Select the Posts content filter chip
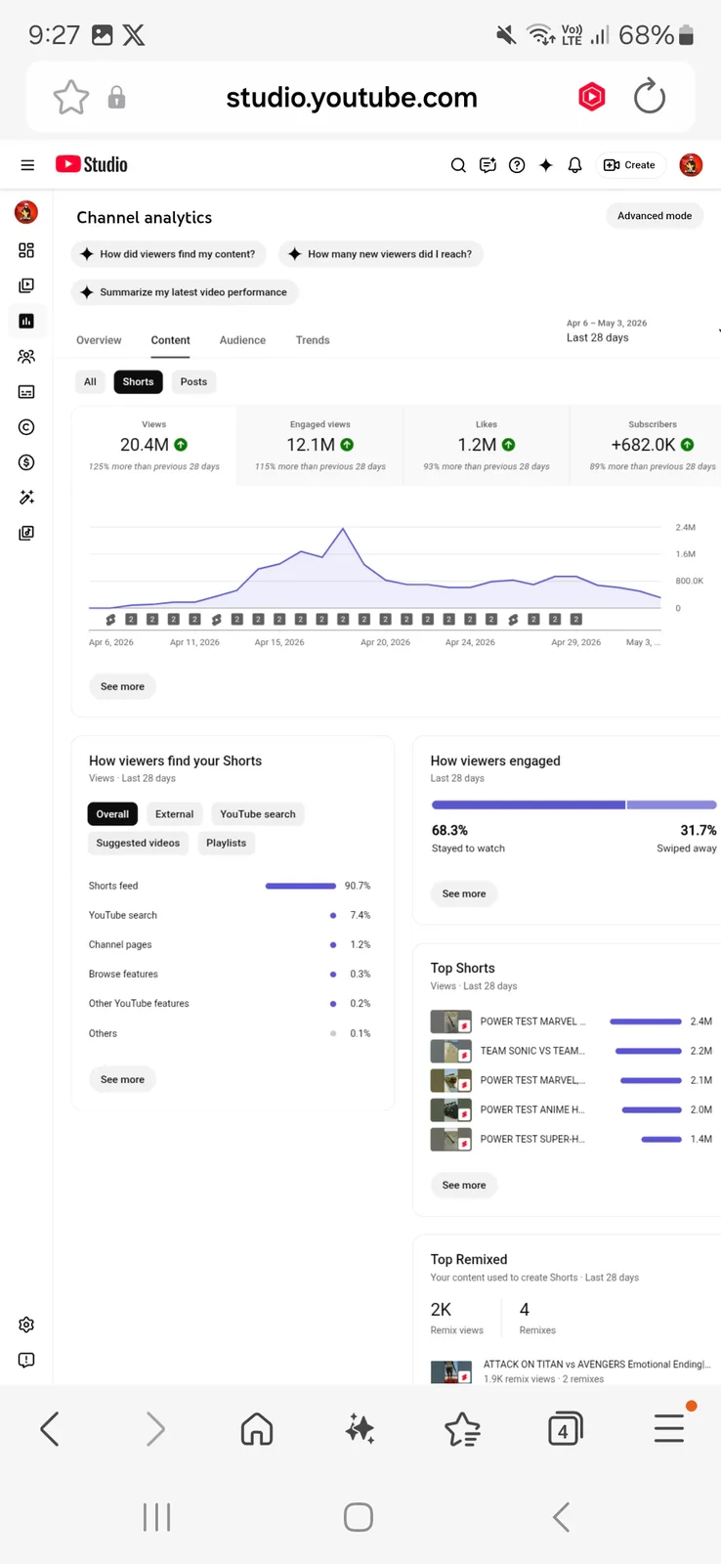The height and width of the screenshot is (1564, 721). pyautogui.click(x=193, y=382)
